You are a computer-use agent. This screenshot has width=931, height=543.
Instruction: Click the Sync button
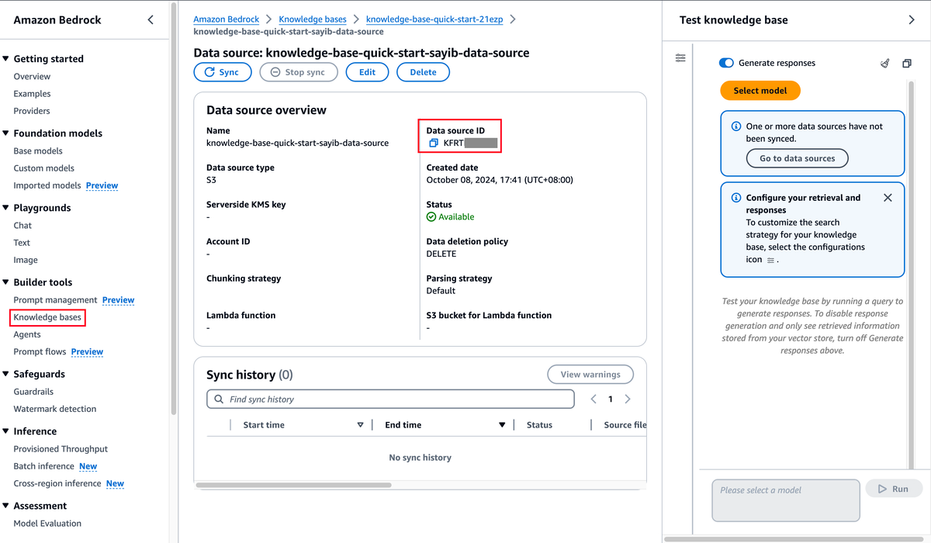pos(223,72)
